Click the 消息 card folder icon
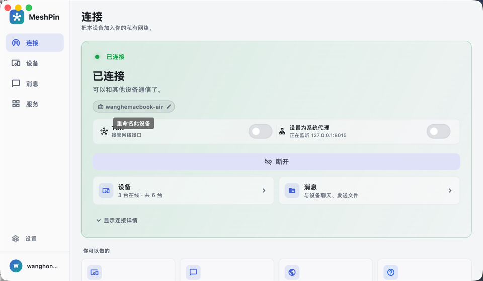The width and height of the screenshot is (483, 281). click(292, 191)
